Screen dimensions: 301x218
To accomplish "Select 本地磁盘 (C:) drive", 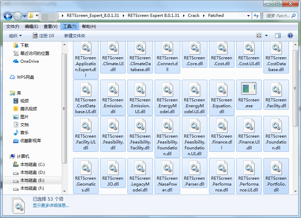I will pos(29,165).
